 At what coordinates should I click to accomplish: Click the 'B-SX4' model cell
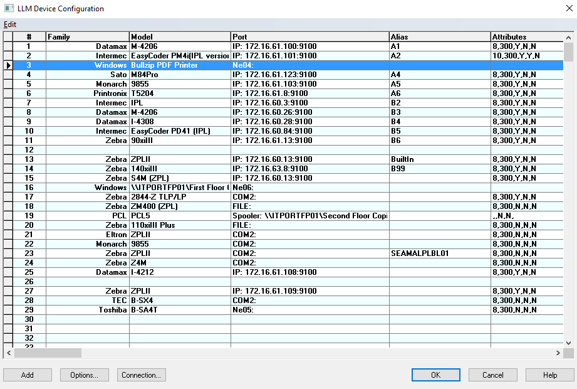(x=180, y=301)
